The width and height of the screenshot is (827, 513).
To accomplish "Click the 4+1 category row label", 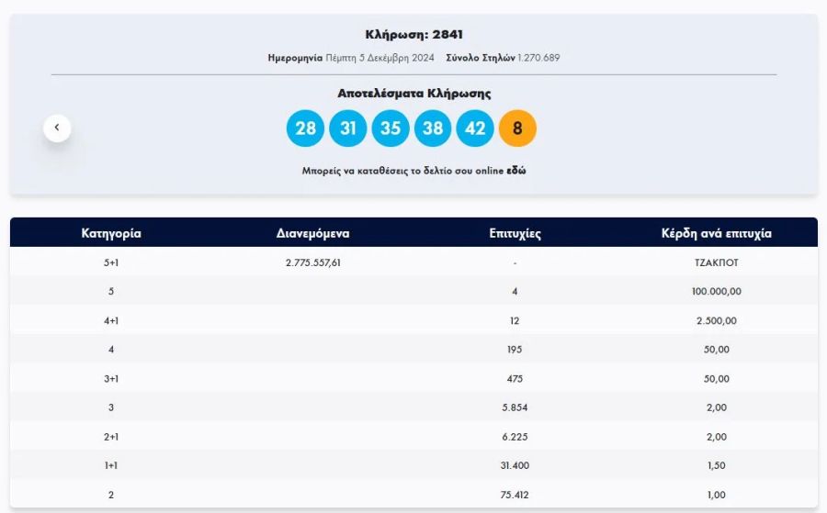I will [x=111, y=320].
